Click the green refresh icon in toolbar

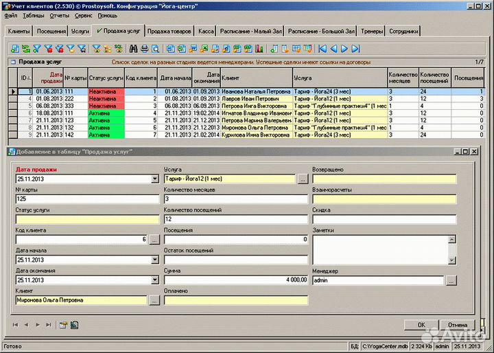[26, 49]
